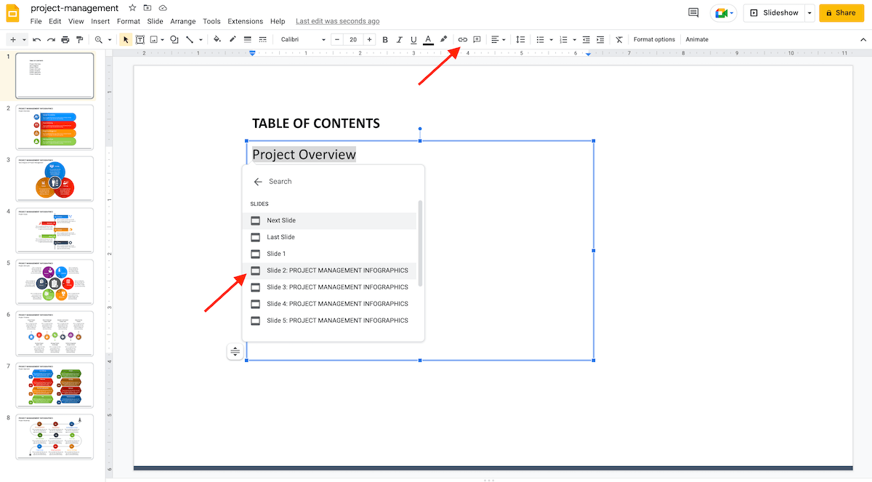Screen dimensions: 872x482
Task: Click Decrease indent icon
Action: pos(586,39)
